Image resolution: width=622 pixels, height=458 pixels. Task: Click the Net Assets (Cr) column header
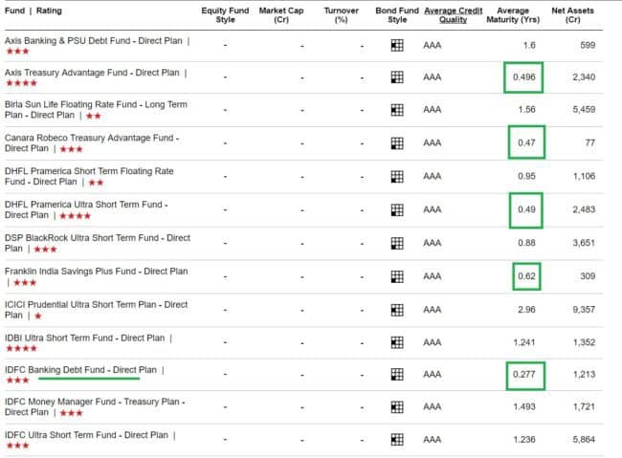coord(572,15)
